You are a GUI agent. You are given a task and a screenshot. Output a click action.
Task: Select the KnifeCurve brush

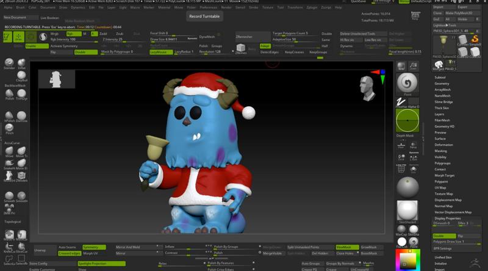tap(9, 247)
